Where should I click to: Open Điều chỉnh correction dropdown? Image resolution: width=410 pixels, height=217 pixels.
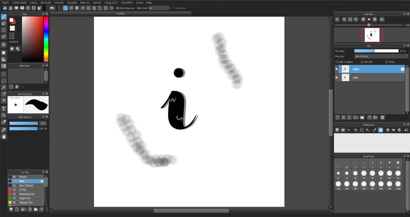pos(159,8)
